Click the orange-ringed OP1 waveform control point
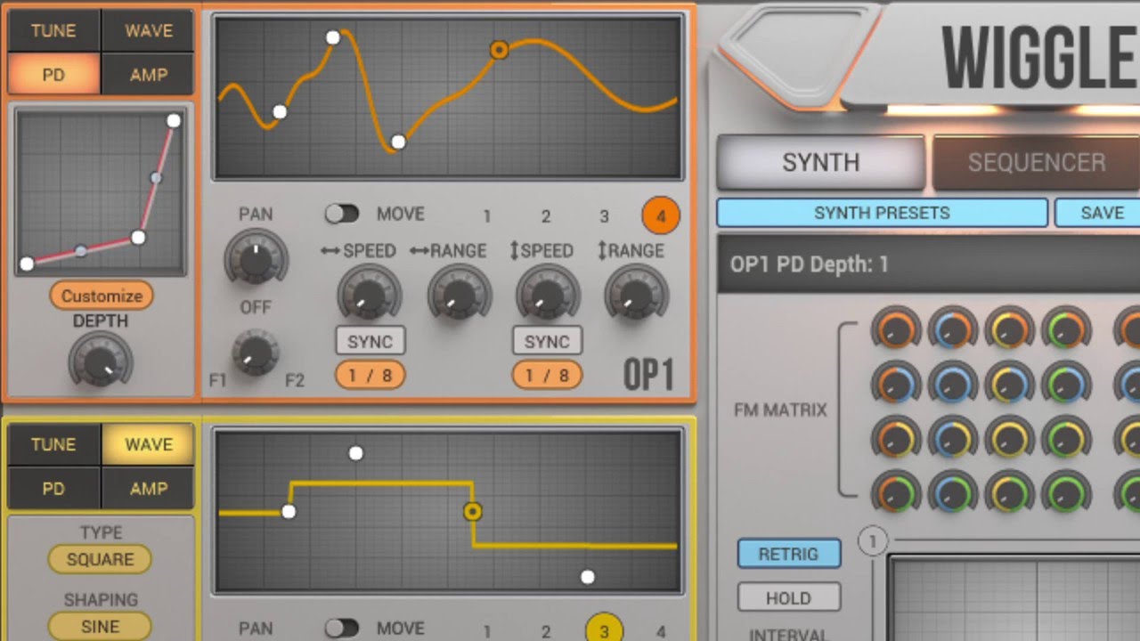Screen dimensions: 1140x641 pyautogui.click(x=499, y=50)
